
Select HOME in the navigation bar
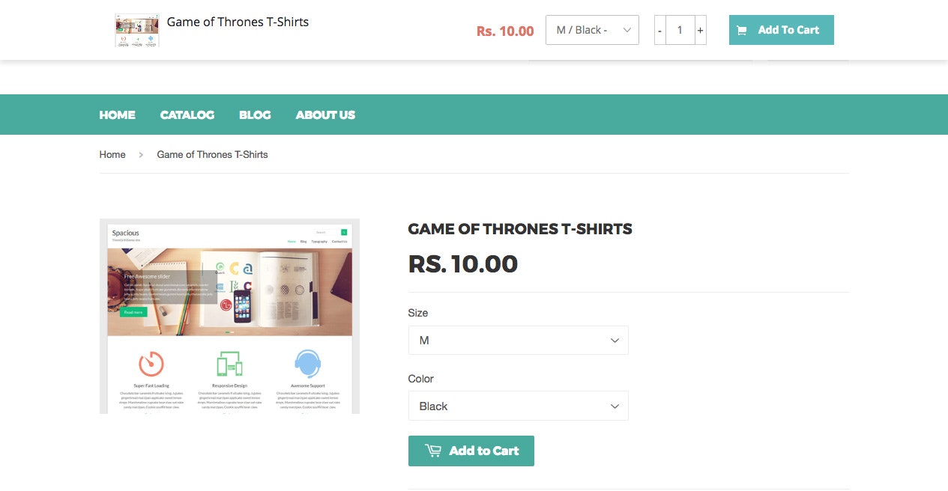click(x=117, y=115)
